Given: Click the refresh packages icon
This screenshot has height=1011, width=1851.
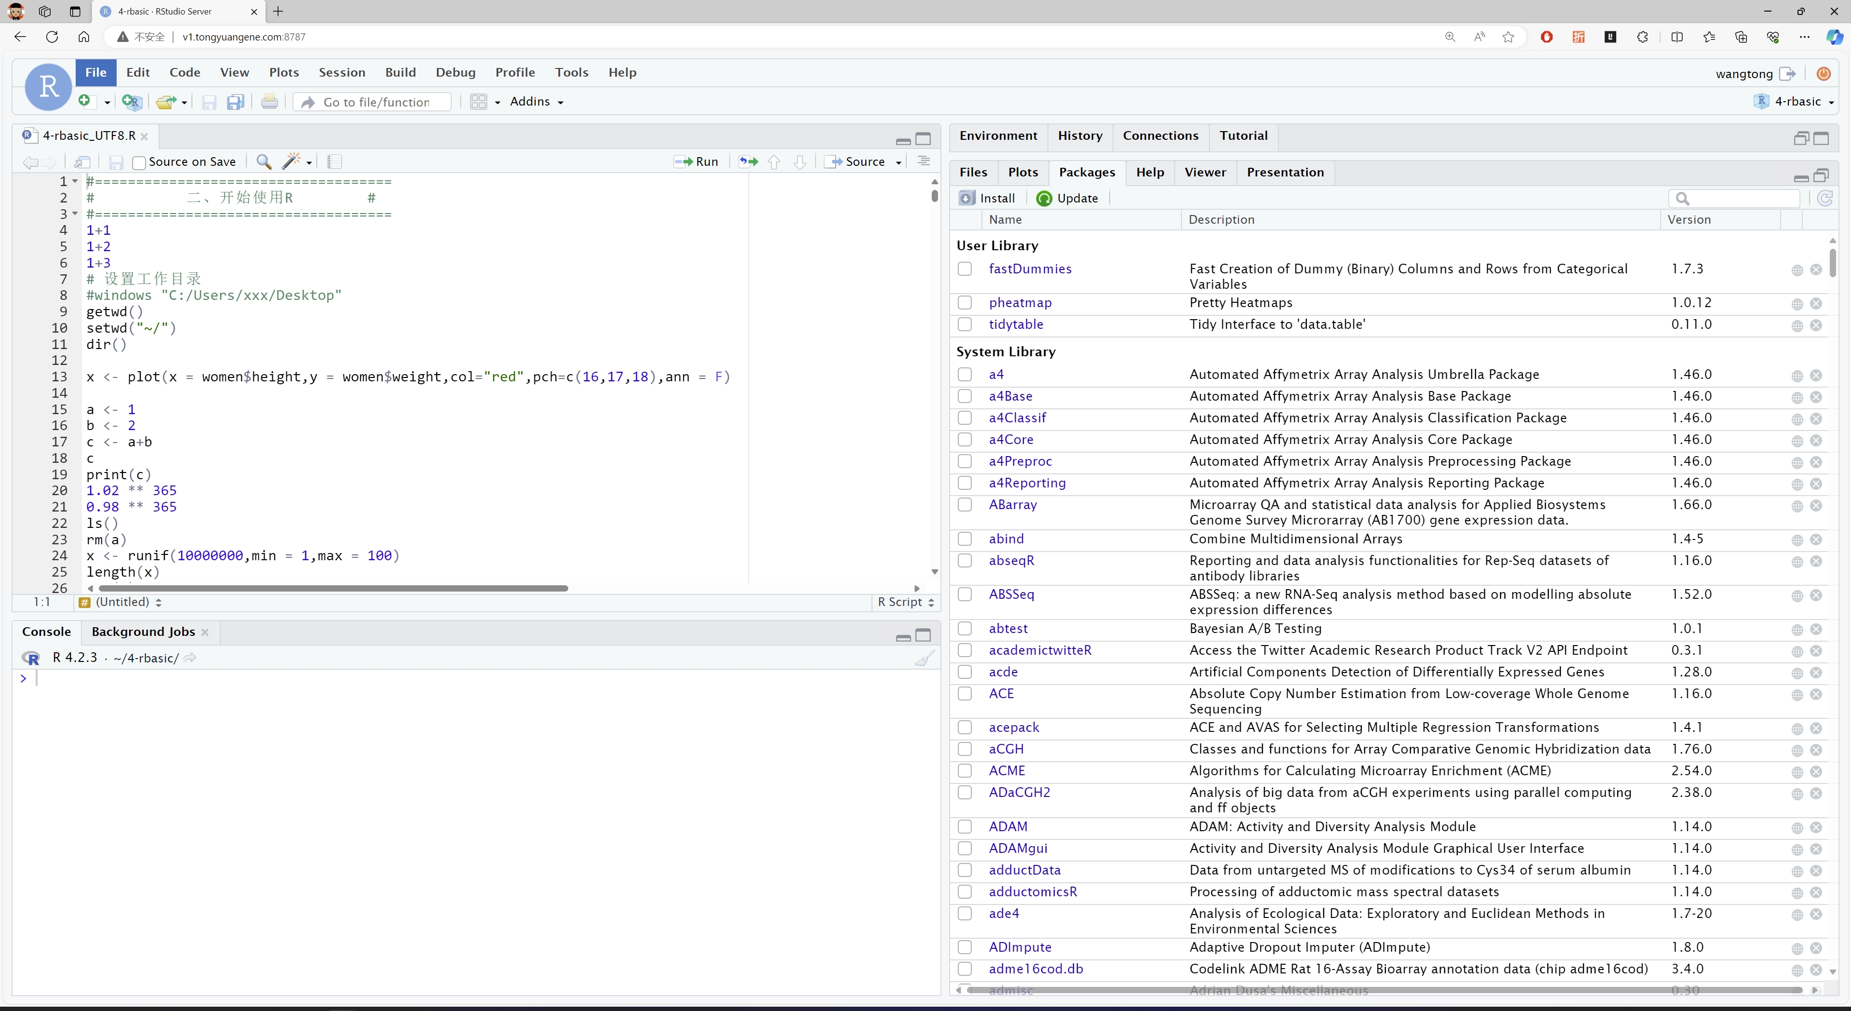Looking at the screenshot, I should (x=1824, y=198).
